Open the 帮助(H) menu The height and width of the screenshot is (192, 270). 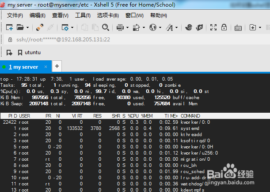coord(159,15)
